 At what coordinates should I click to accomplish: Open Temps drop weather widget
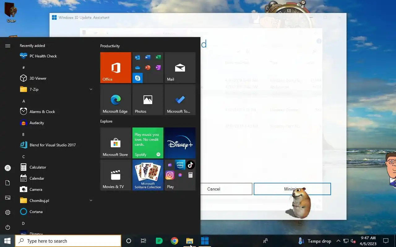(315, 241)
